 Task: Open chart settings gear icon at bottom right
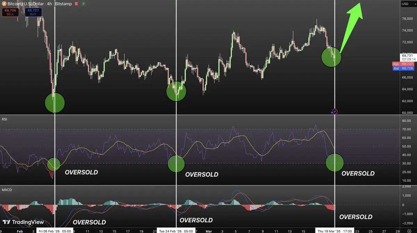point(410,231)
